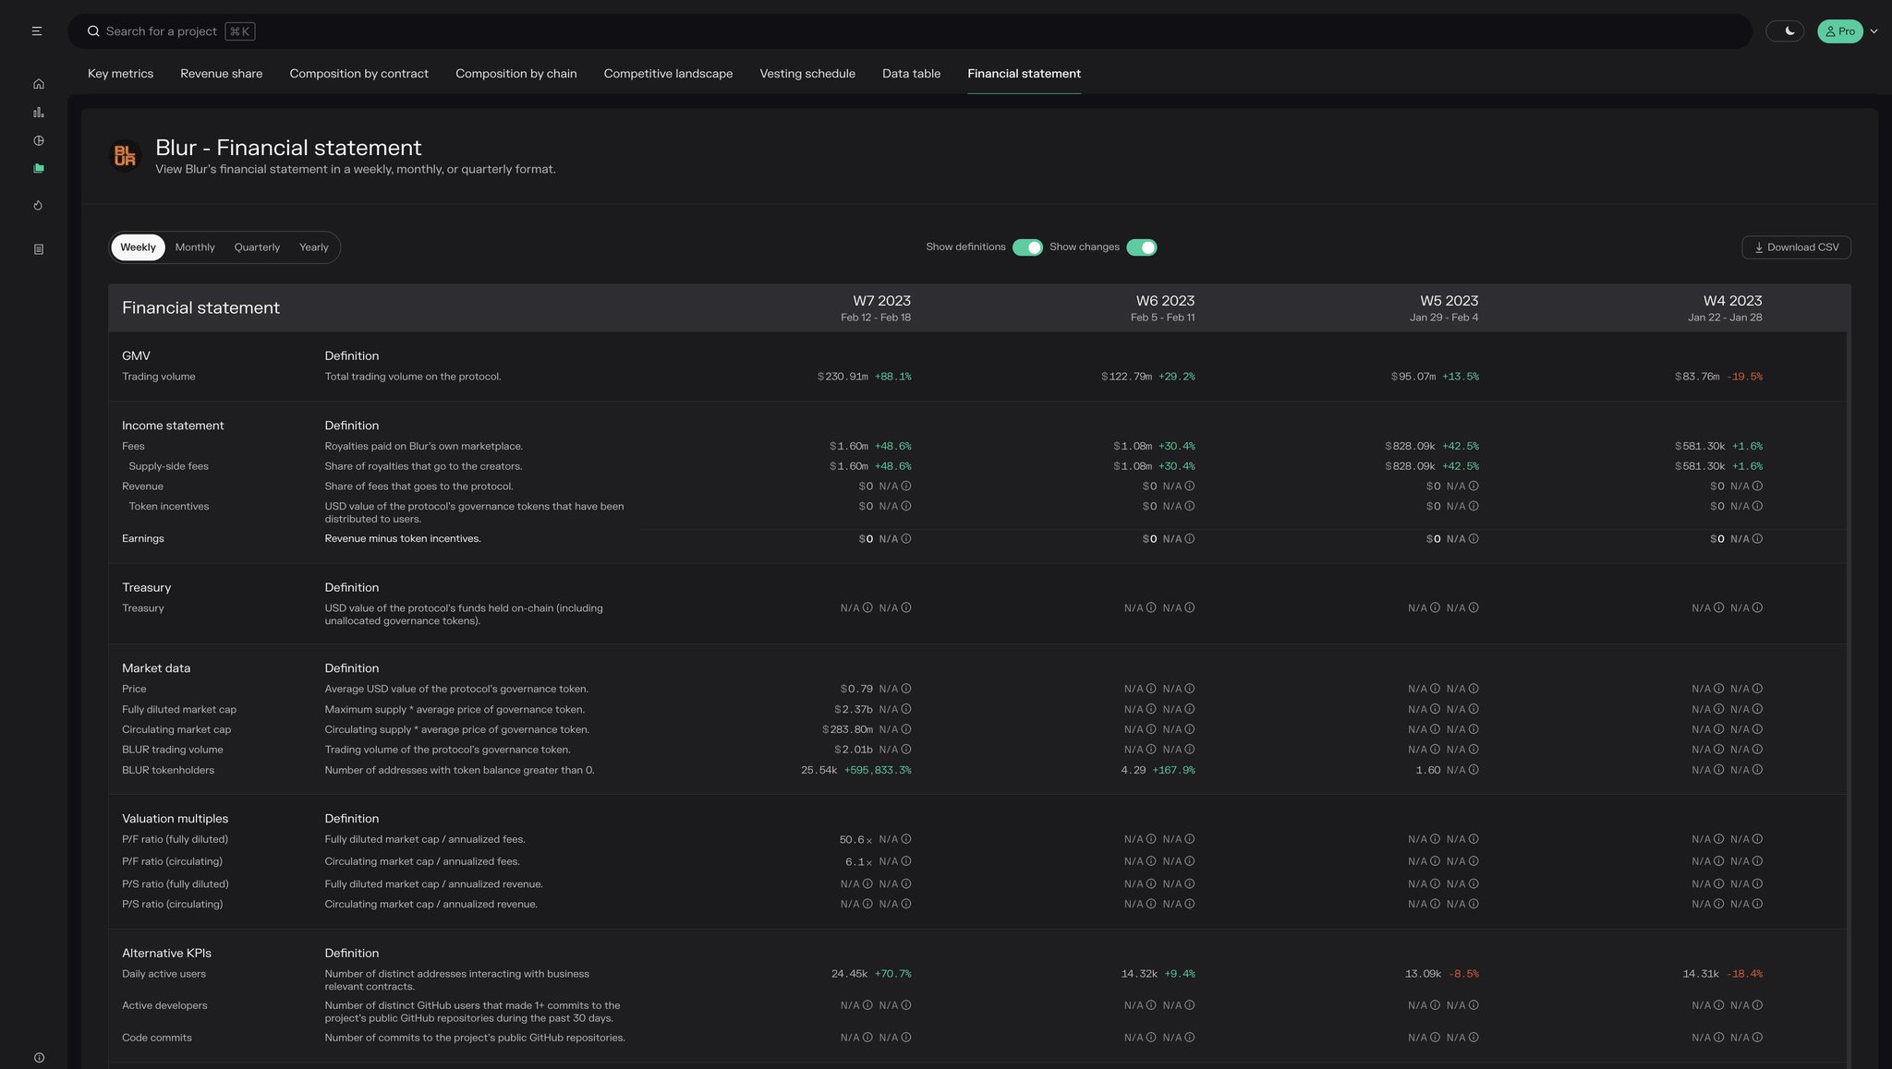Switch to the Vesting schedule tab
Image resolution: width=1892 pixels, height=1069 pixels.
click(x=807, y=73)
